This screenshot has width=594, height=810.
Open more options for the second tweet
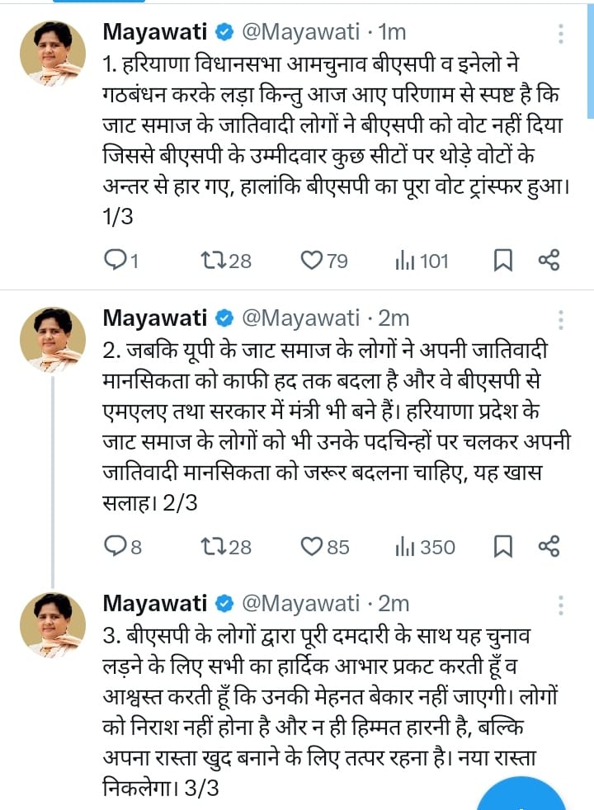(x=560, y=319)
